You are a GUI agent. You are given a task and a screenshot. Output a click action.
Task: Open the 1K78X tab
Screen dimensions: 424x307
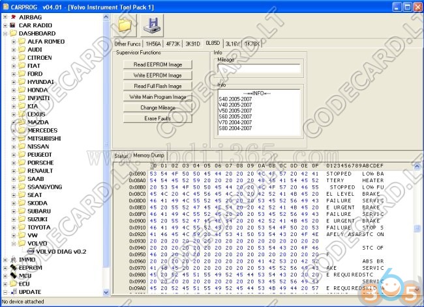point(252,44)
